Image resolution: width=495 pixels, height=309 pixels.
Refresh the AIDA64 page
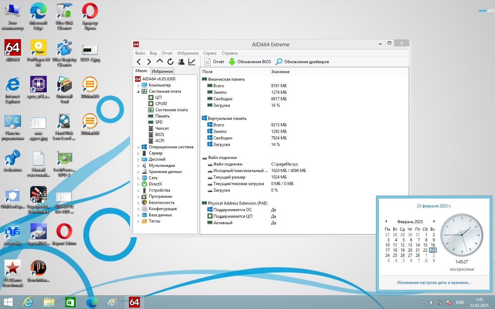(x=170, y=62)
